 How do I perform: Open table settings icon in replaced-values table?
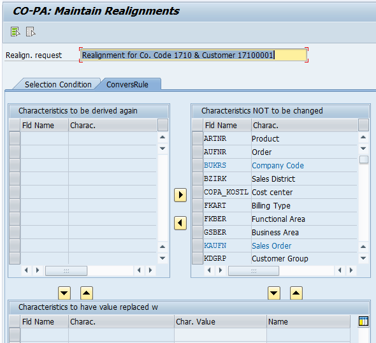click(363, 321)
